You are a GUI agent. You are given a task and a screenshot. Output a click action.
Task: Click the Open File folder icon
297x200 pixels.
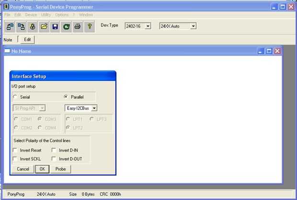[x=44, y=26]
